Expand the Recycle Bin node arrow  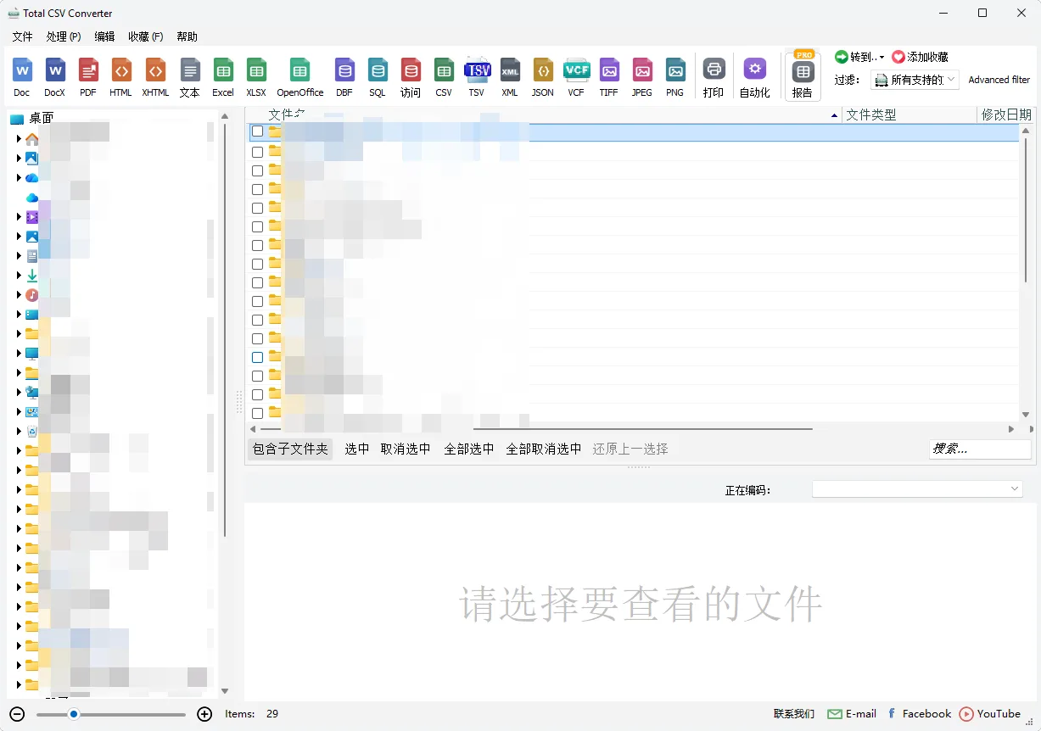(19, 432)
